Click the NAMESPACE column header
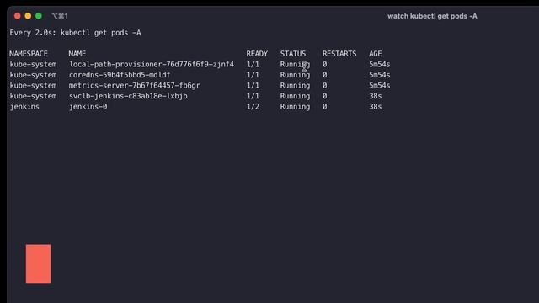 click(29, 54)
